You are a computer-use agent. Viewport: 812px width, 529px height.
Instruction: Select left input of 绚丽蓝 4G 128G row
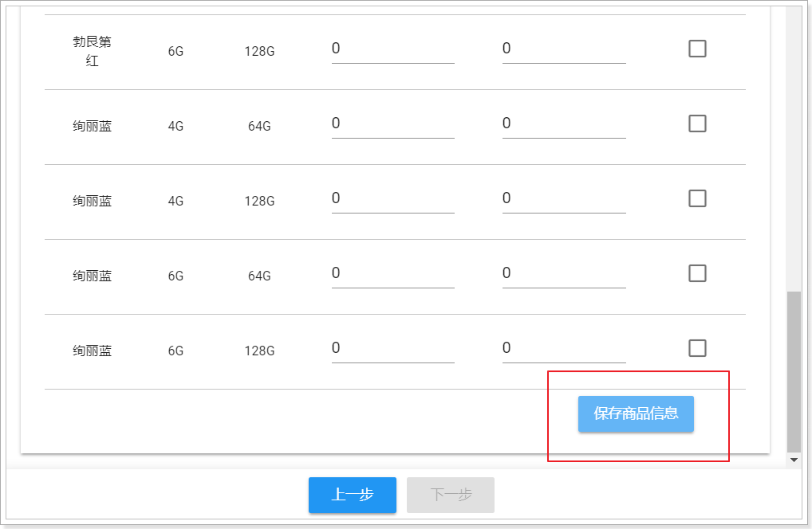tap(392, 199)
